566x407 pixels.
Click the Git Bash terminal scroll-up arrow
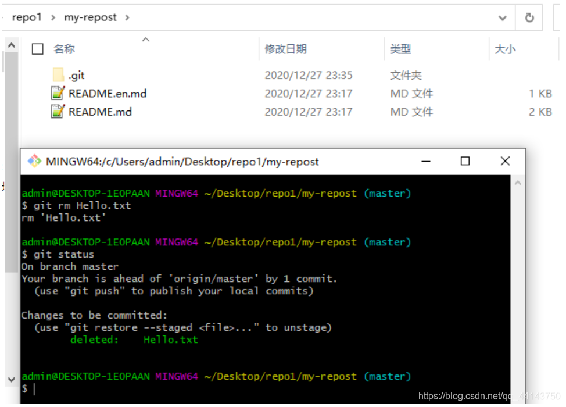coord(518,183)
